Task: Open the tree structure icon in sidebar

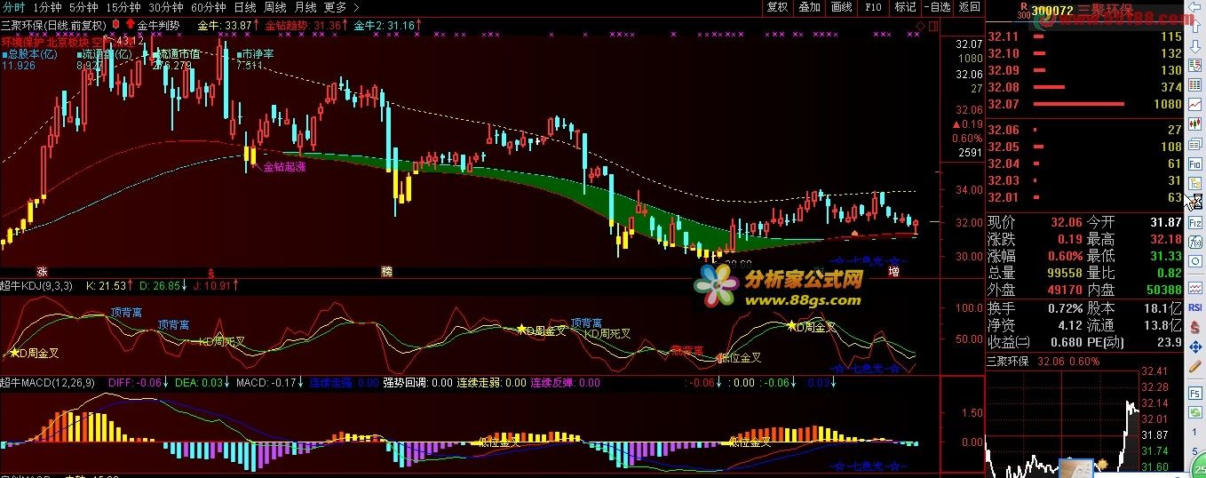Action: click(x=1195, y=184)
